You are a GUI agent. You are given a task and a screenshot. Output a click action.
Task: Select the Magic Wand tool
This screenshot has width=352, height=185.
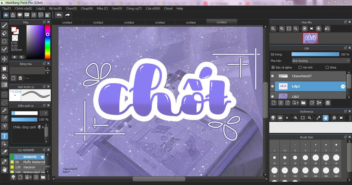click(4, 110)
